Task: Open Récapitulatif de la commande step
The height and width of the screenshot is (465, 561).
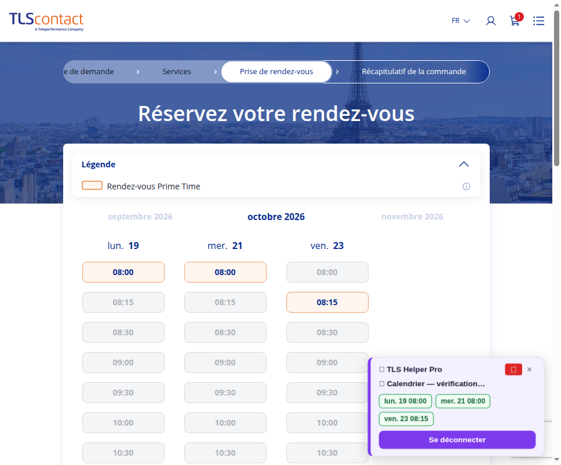Action: coord(414,71)
